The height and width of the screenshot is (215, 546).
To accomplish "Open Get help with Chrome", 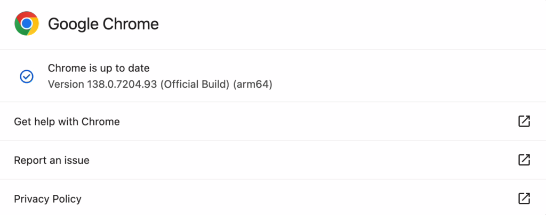I will (67, 122).
